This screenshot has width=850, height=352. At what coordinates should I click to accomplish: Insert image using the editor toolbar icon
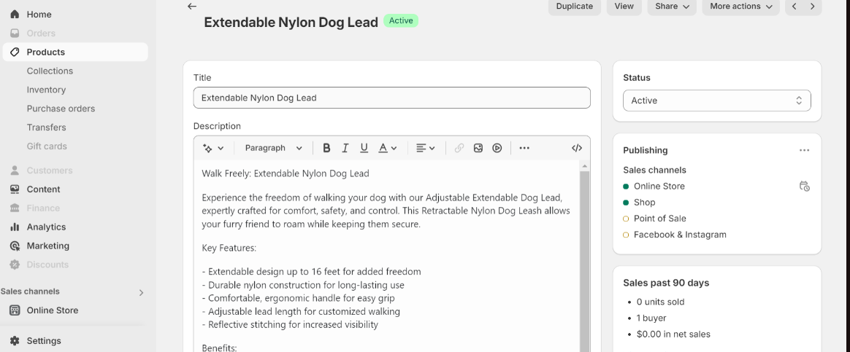point(478,148)
